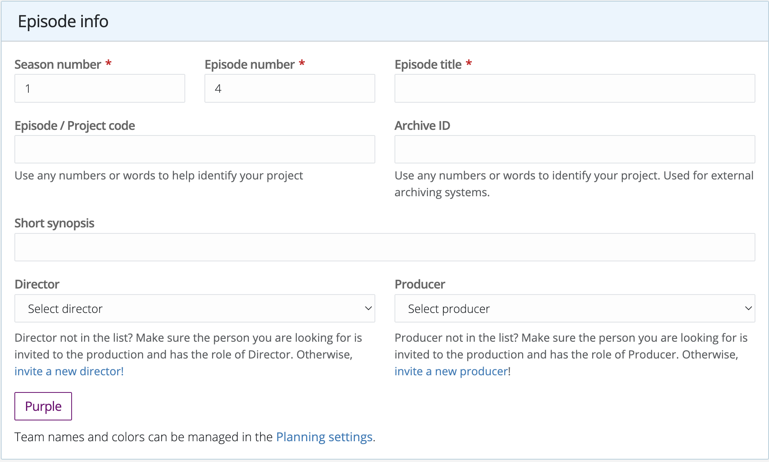The image size is (769, 462).
Task: Focus the Episode number field
Action: click(290, 88)
